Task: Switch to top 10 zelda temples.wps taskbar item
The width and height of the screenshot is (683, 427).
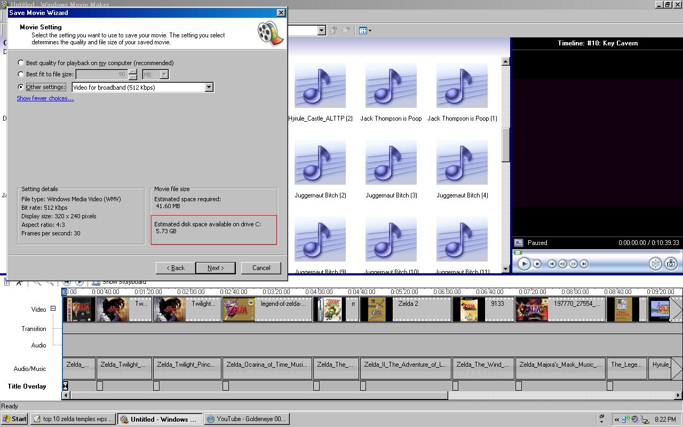Action: 73,419
